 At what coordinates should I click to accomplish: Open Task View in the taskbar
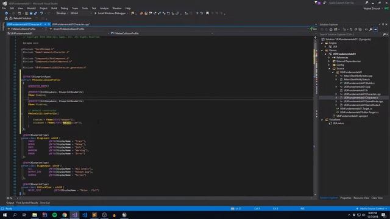(24, 215)
